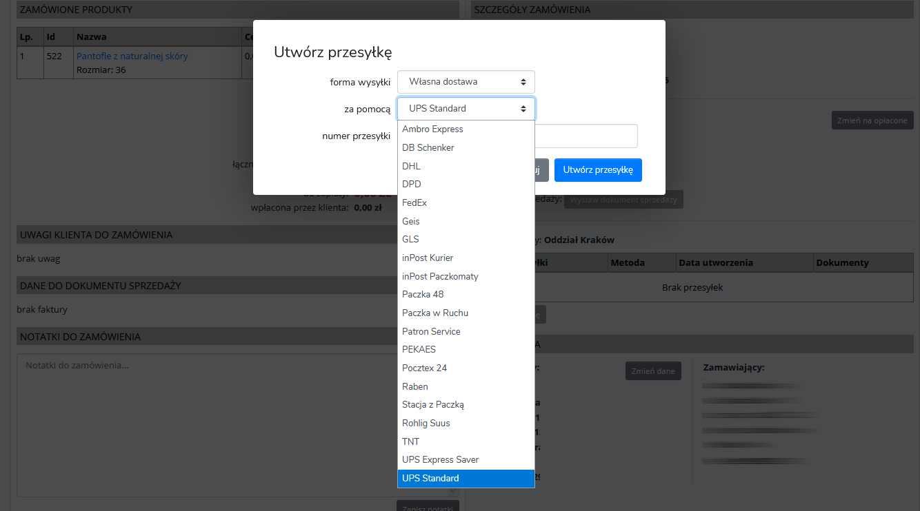The width and height of the screenshot is (920, 511).
Task: Select Geis option
Action: (x=466, y=221)
